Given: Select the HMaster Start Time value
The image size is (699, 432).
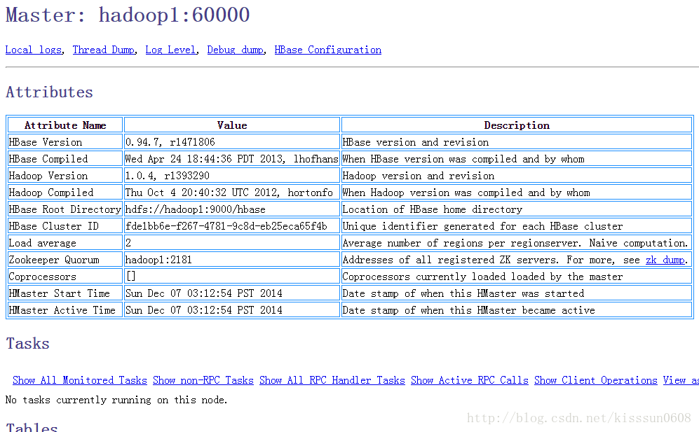Looking at the screenshot, I should [x=232, y=293].
